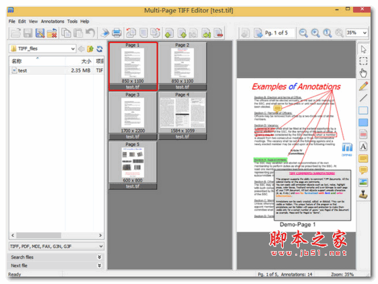Click the Delete page red minus icon
Screen dimensions: 378x284
click(218, 33)
